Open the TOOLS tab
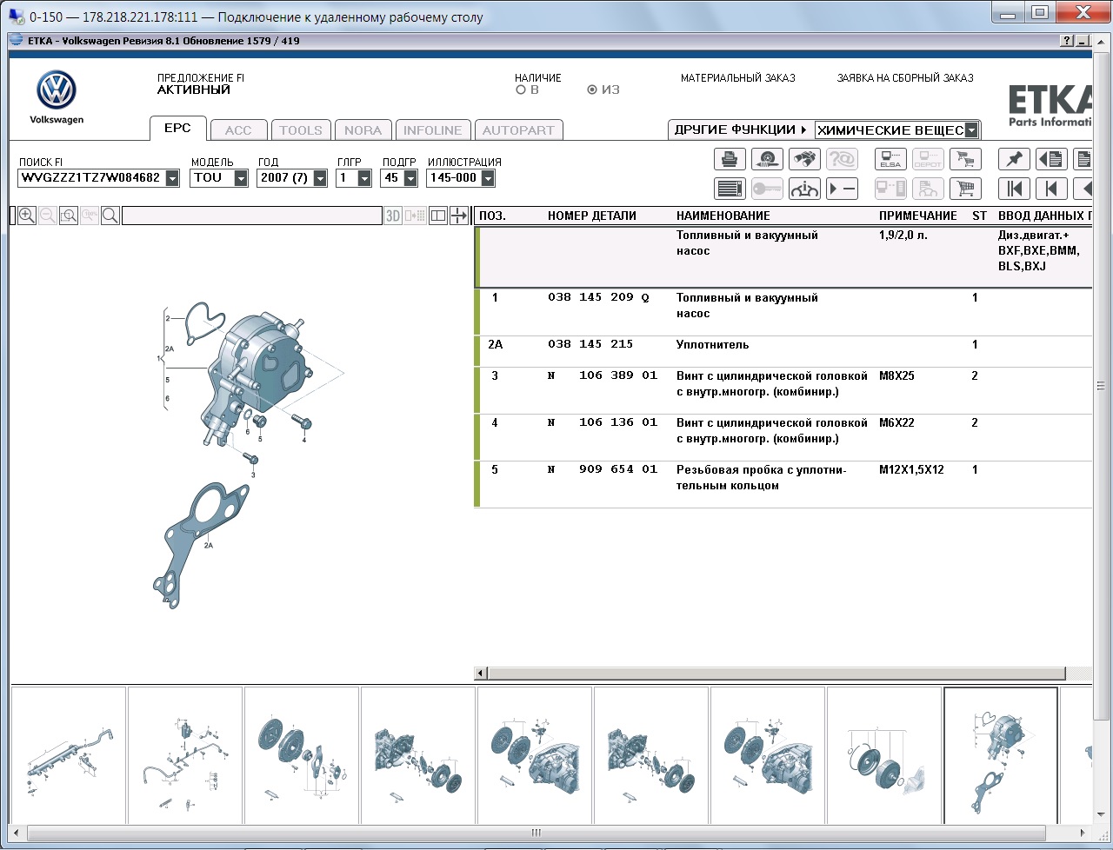Viewport: 1113px width, 850px height. pyautogui.click(x=301, y=130)
